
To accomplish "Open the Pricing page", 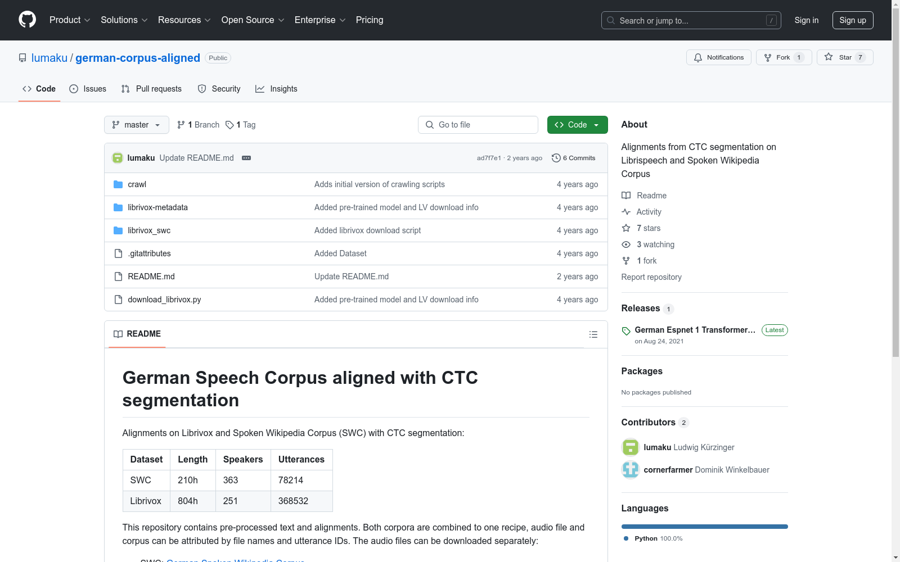I will pos(370,20).
